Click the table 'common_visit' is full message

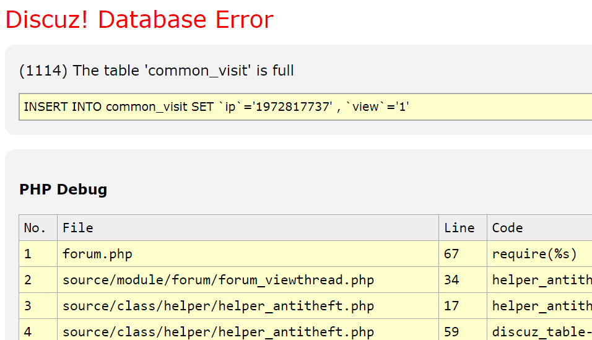[x=156, y=71]
